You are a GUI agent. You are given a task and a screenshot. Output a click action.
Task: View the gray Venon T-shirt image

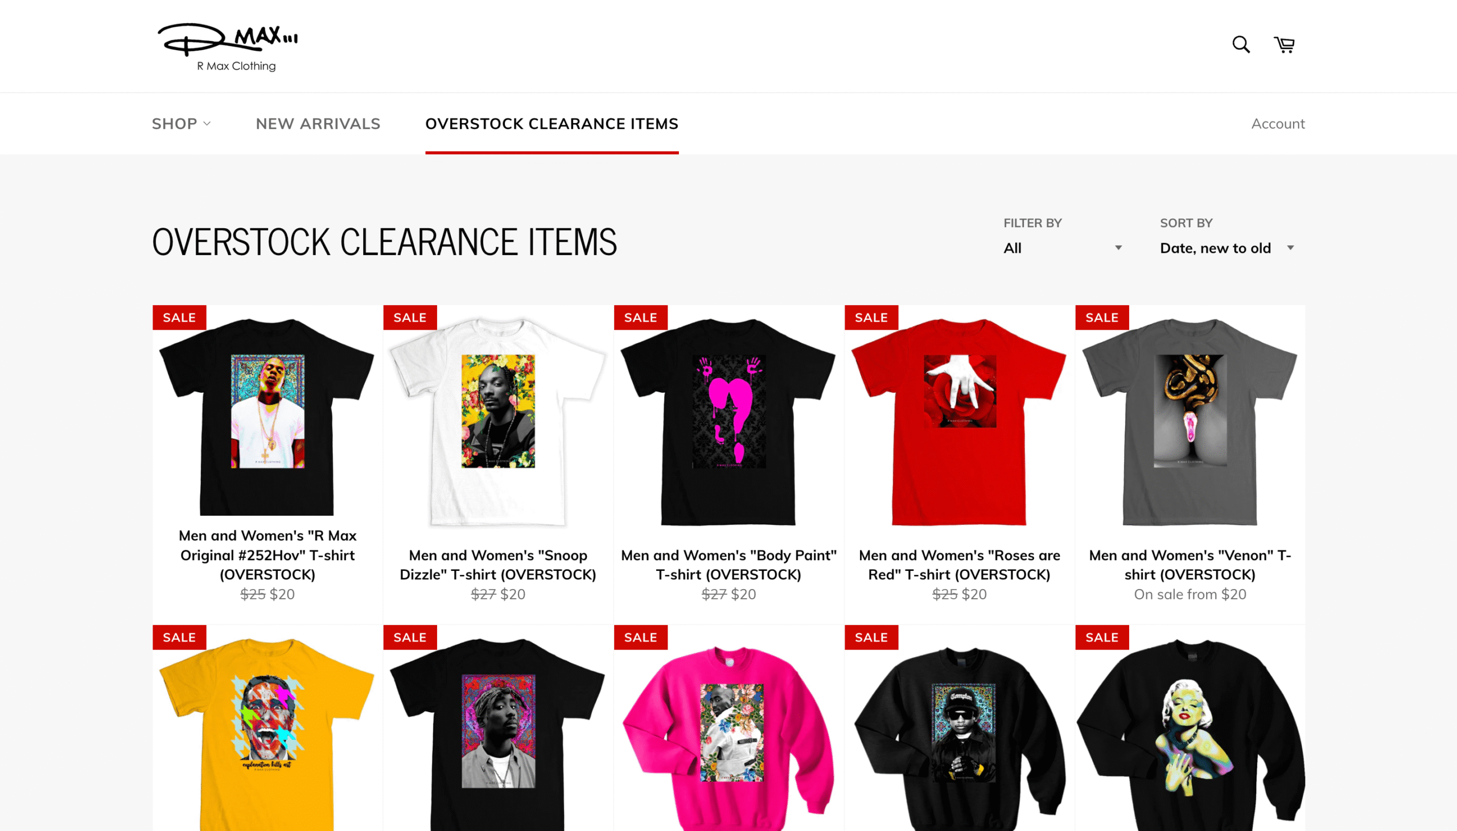pos(1190,422)
